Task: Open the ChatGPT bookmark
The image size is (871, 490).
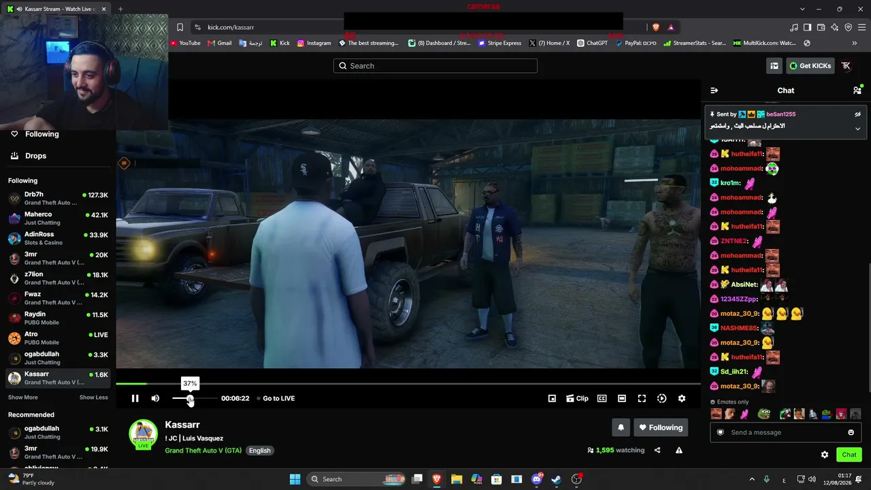Action: [x=592, y=43]
